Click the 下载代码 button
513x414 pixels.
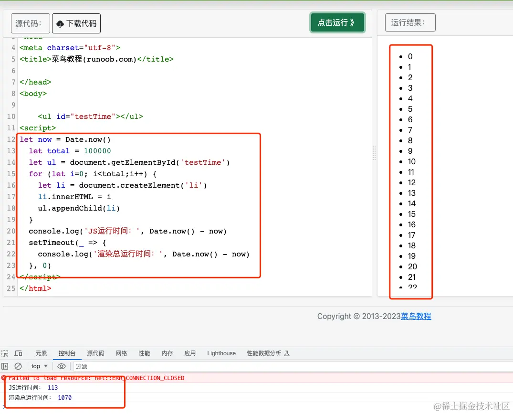pyautogui.click(x=76, y=23)
